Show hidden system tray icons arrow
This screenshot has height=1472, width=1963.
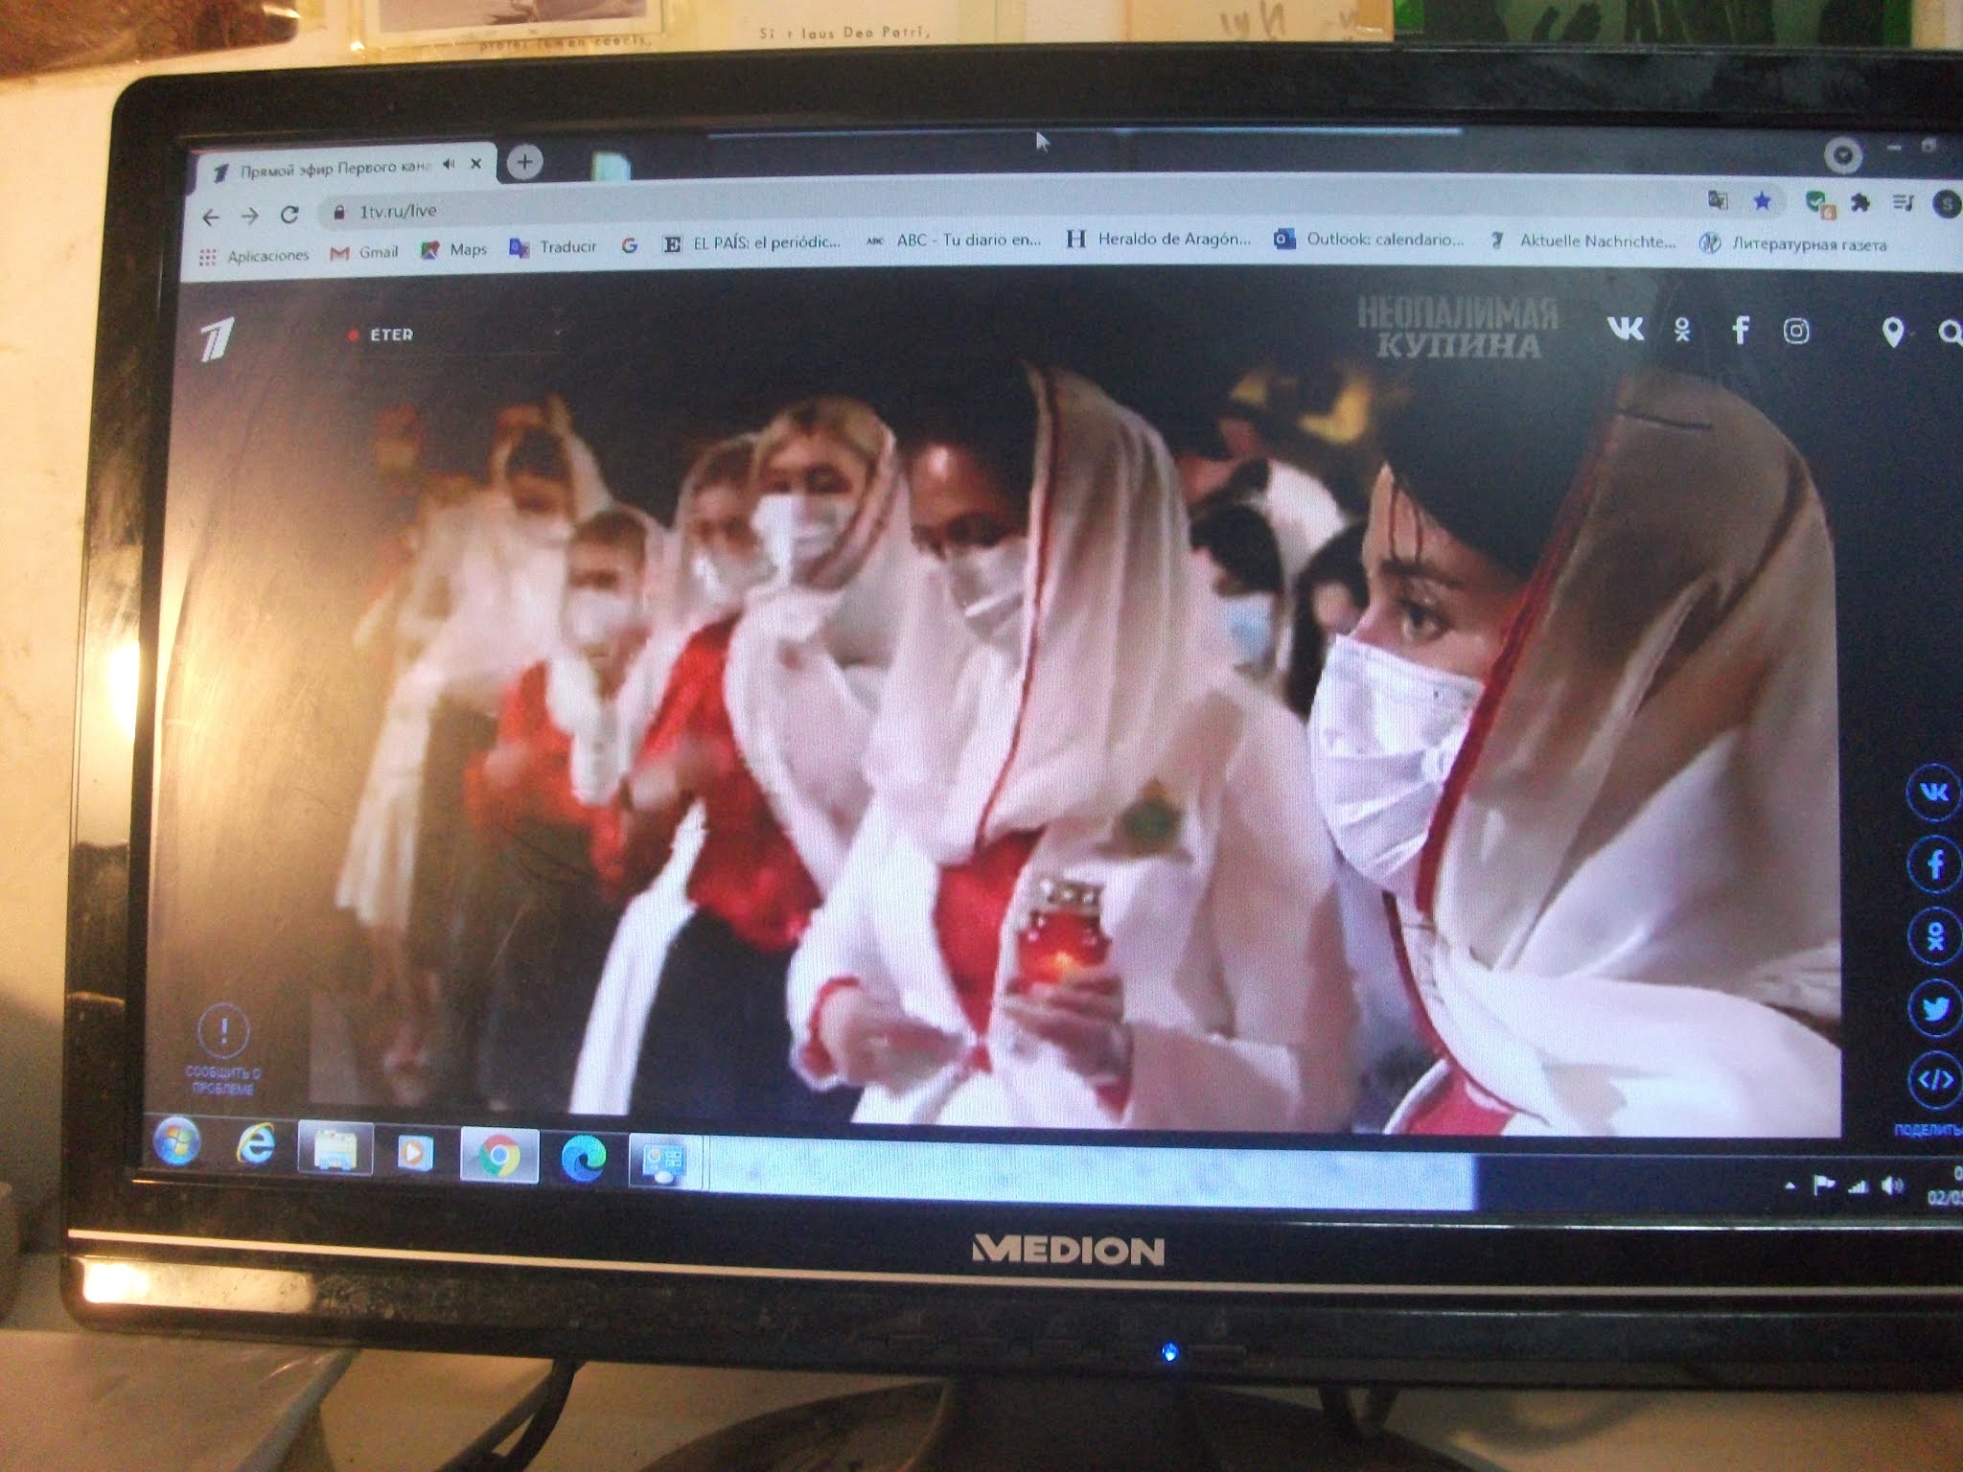[1790, 1186]
